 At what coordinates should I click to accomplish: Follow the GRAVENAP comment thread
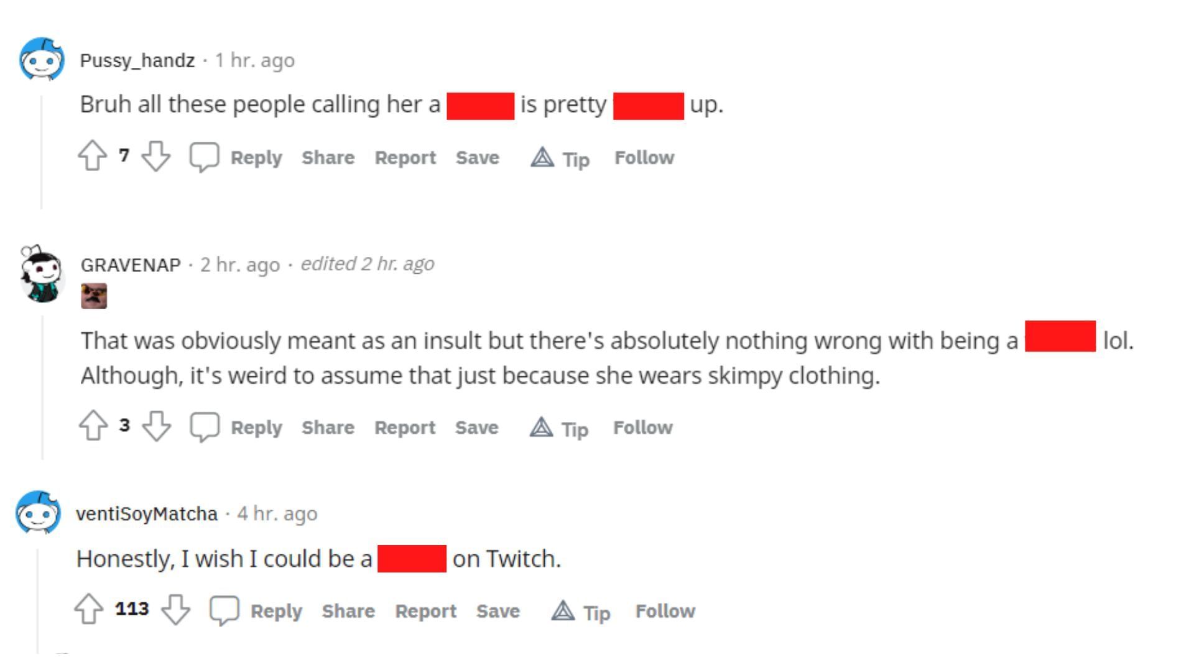point(642,427)
